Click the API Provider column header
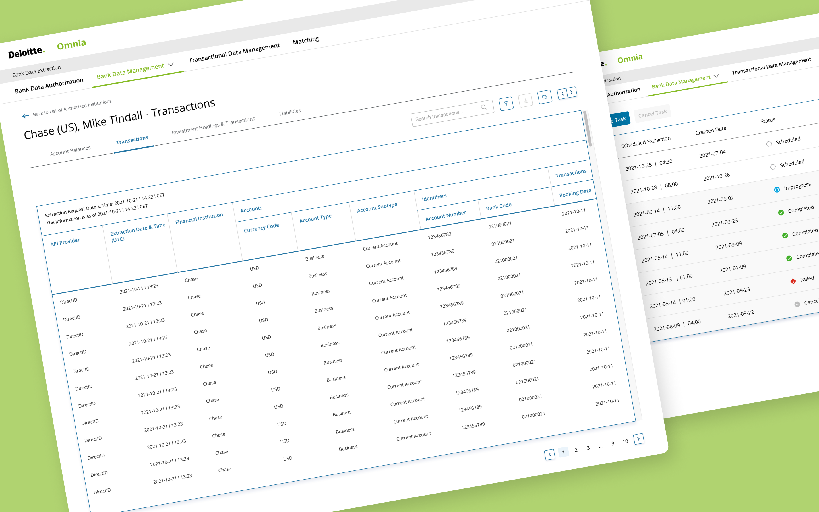The height and width of the screenshot is (512, 819). pos(65,242)
